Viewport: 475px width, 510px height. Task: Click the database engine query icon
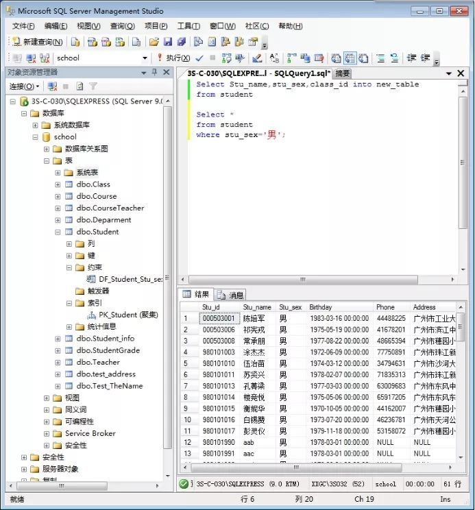click(x=75, y=42)
